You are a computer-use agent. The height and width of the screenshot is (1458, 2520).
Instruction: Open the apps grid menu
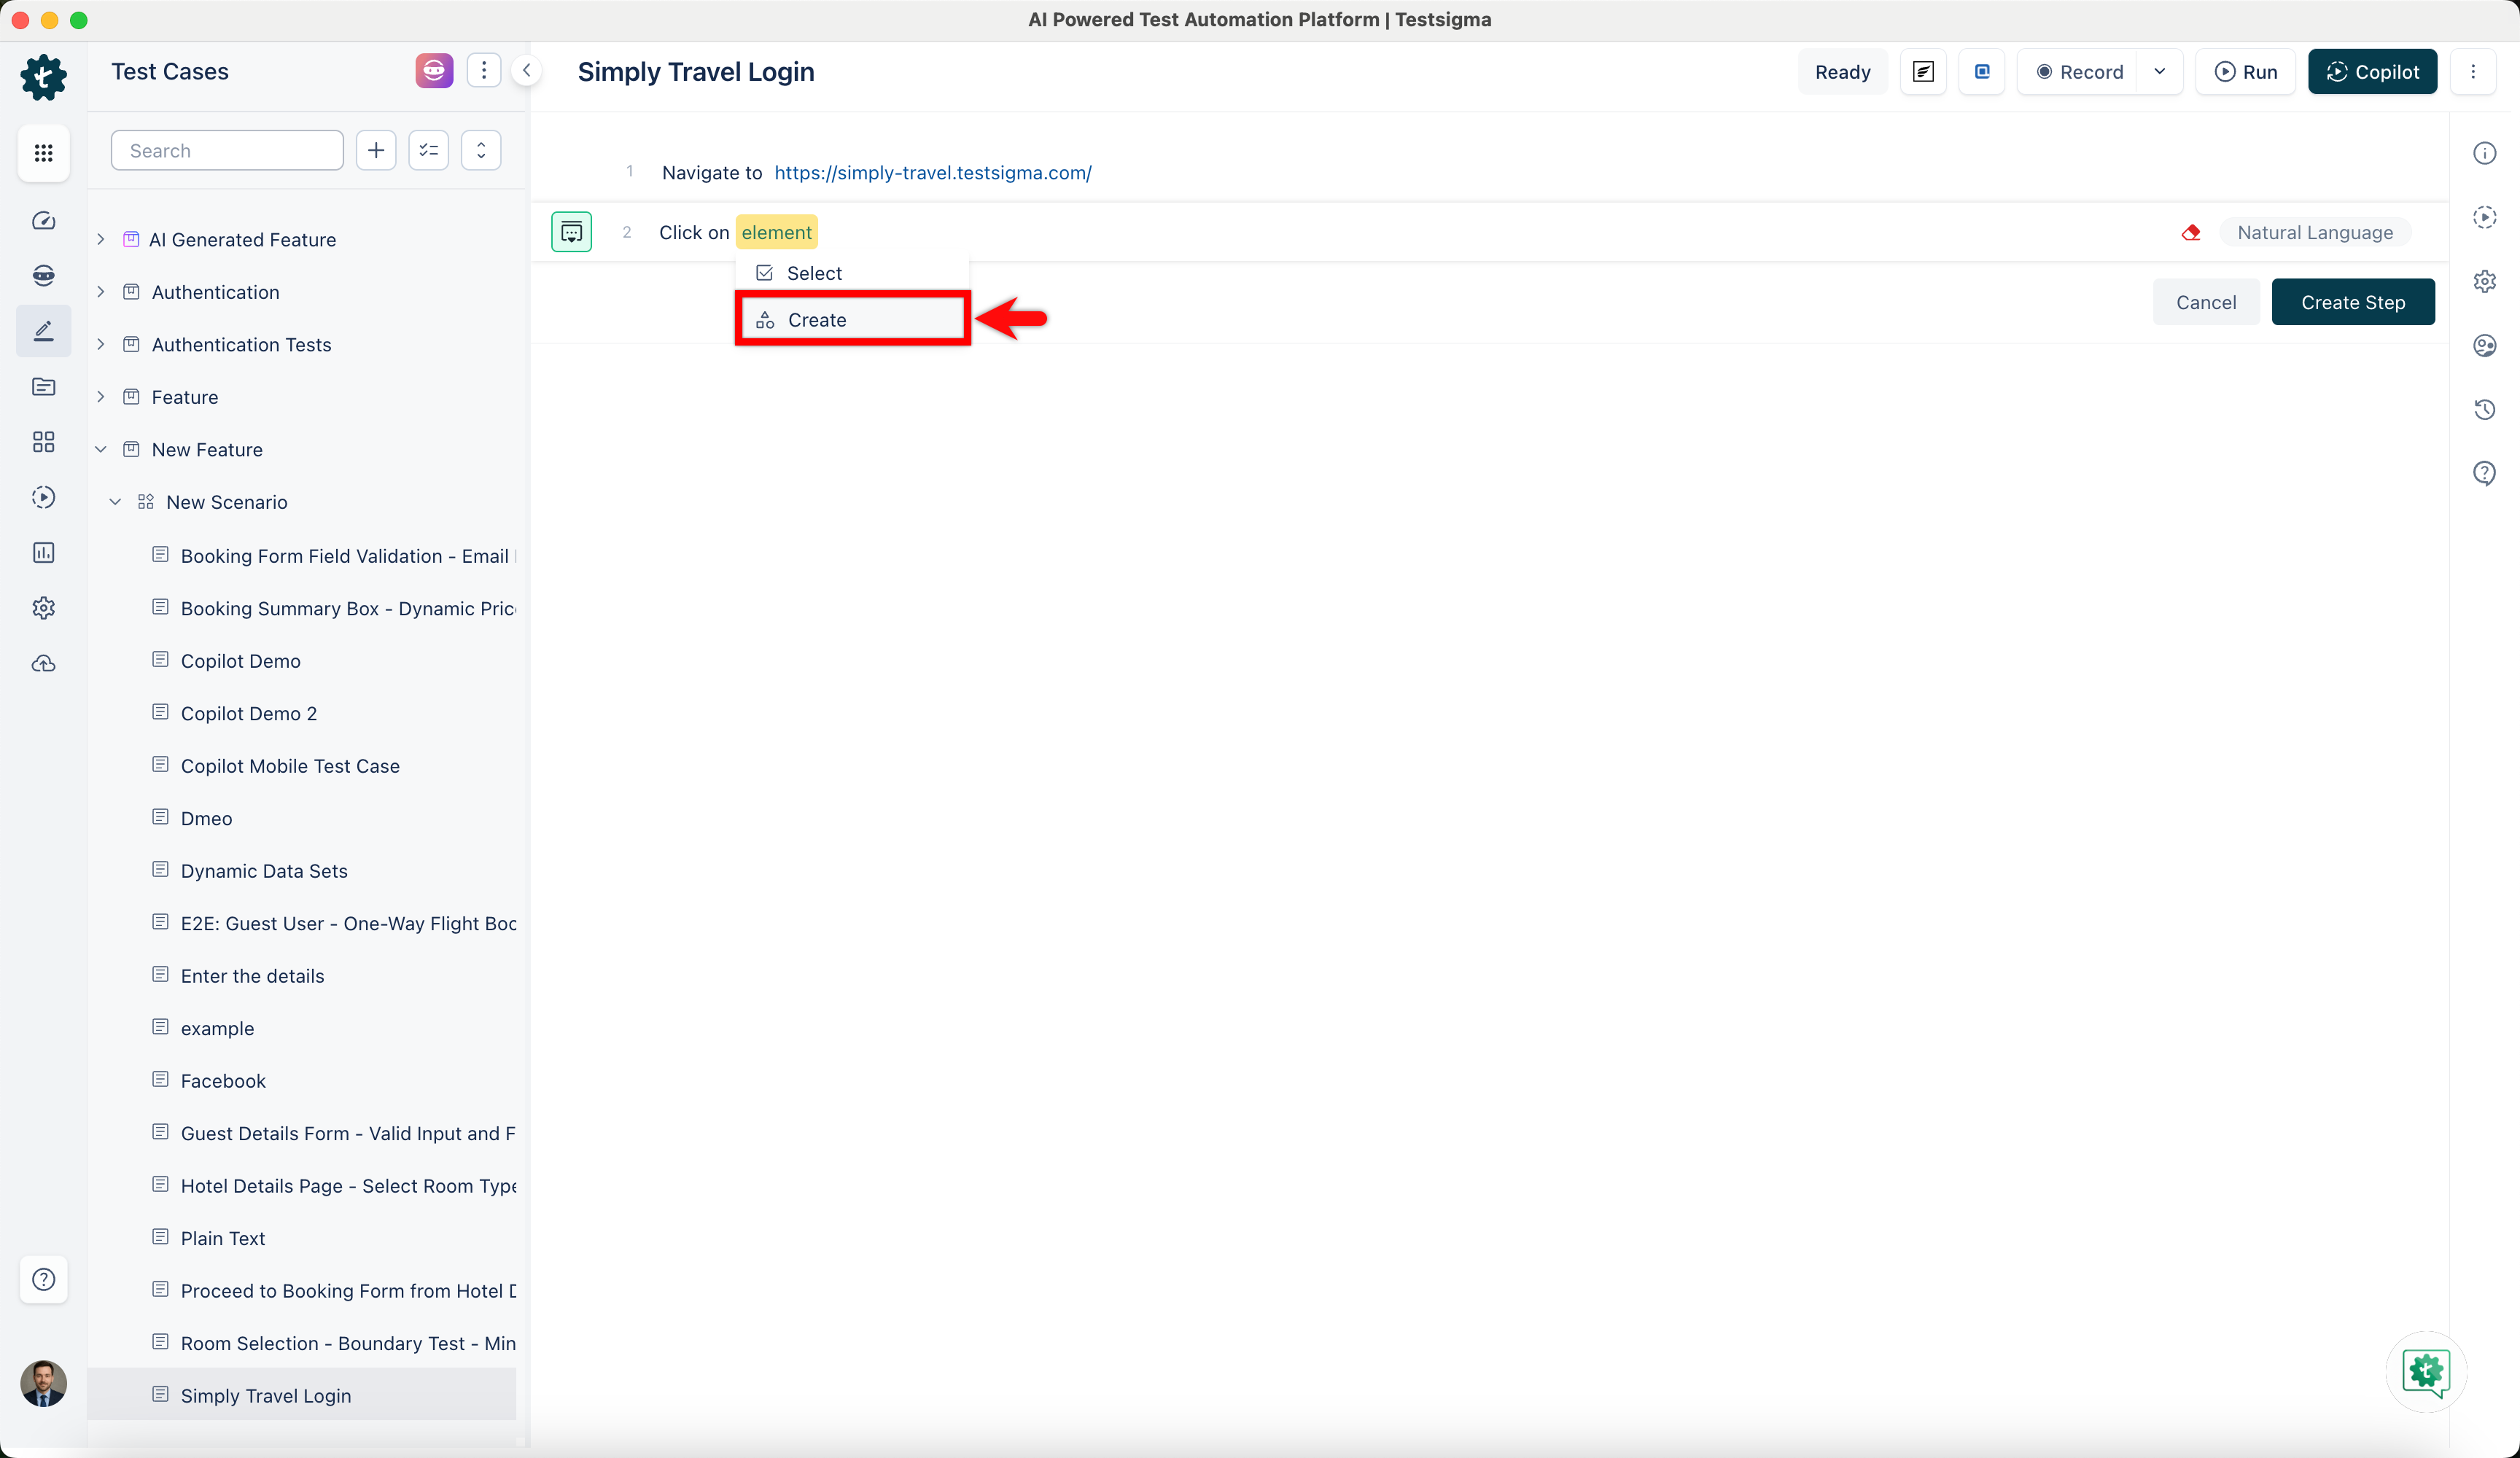43,152
